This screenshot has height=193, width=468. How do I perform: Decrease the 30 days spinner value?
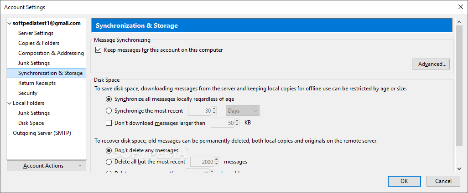pos(214,113)
